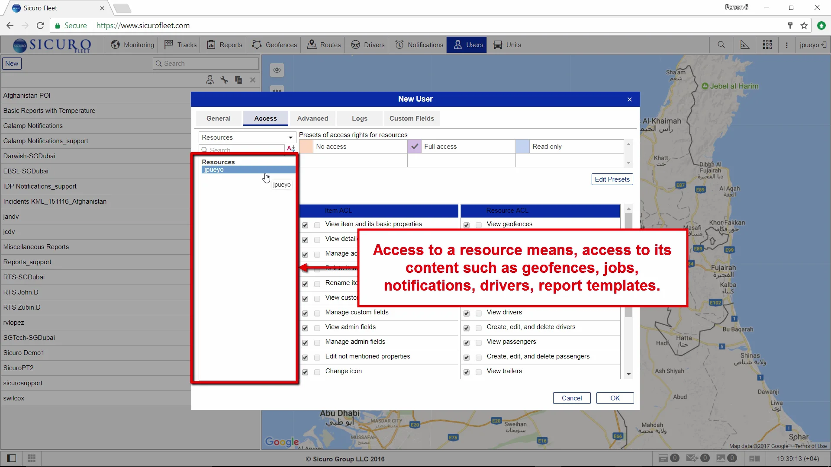Image resolution: width=831 pixels, height=467 pixels.
Task: Click the ACL list scroll down arrow
Action: pyautogui.click(x=628, y=374)
